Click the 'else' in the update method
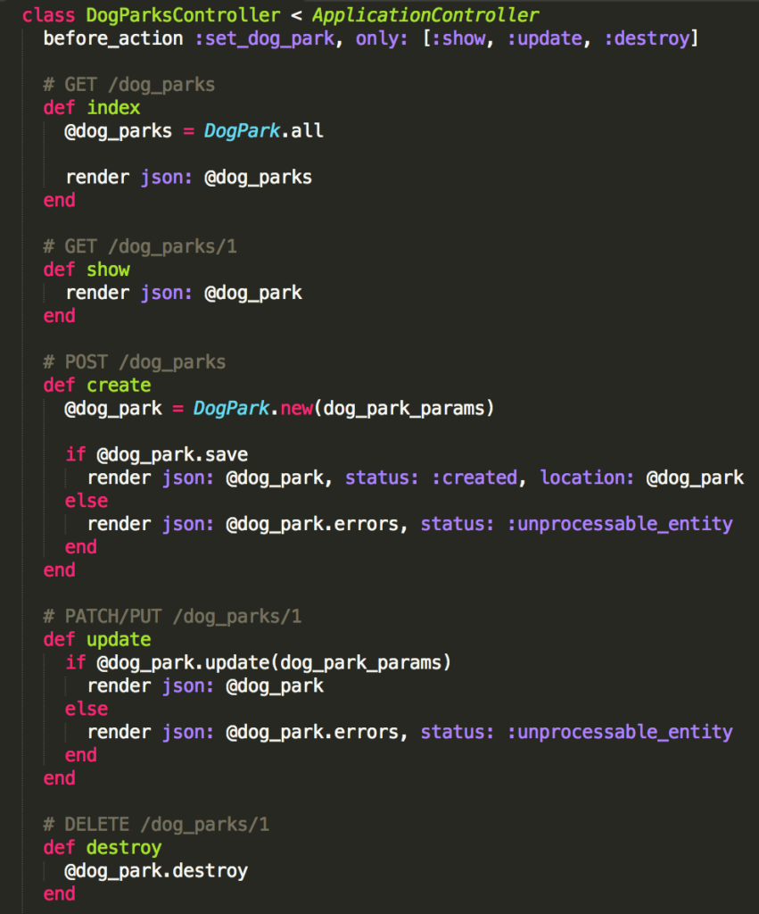The width and height of the screenshot is (759, 914). (x=87, y=709)
